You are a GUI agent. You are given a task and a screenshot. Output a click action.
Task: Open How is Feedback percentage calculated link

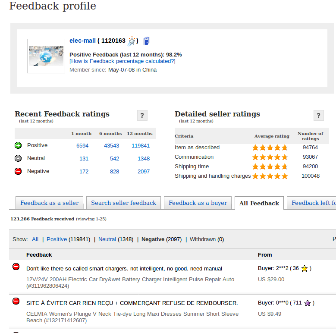tap(122, 61)
